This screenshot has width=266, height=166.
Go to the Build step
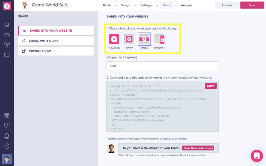point(106,5)
